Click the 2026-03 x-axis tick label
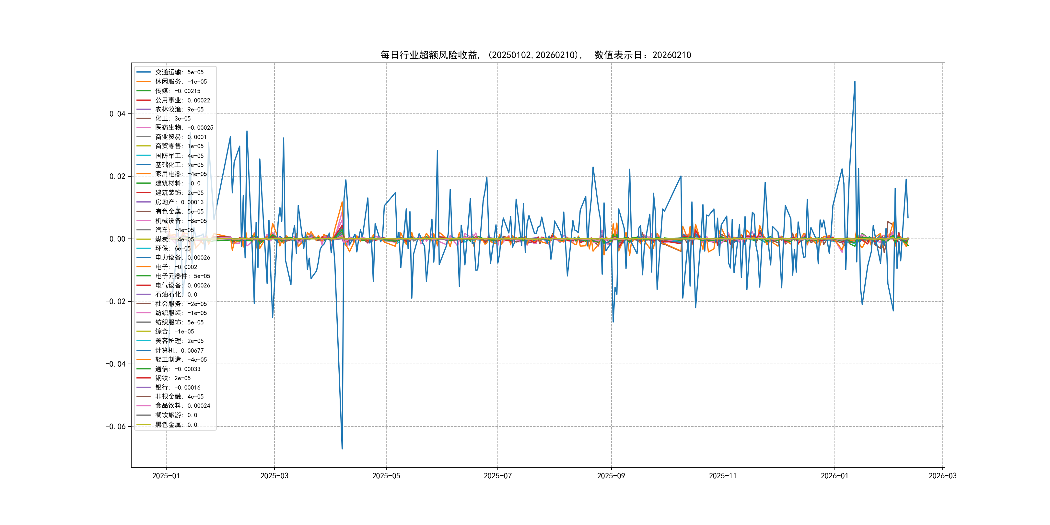This screenshot has width=1050, height=525. 942,476
